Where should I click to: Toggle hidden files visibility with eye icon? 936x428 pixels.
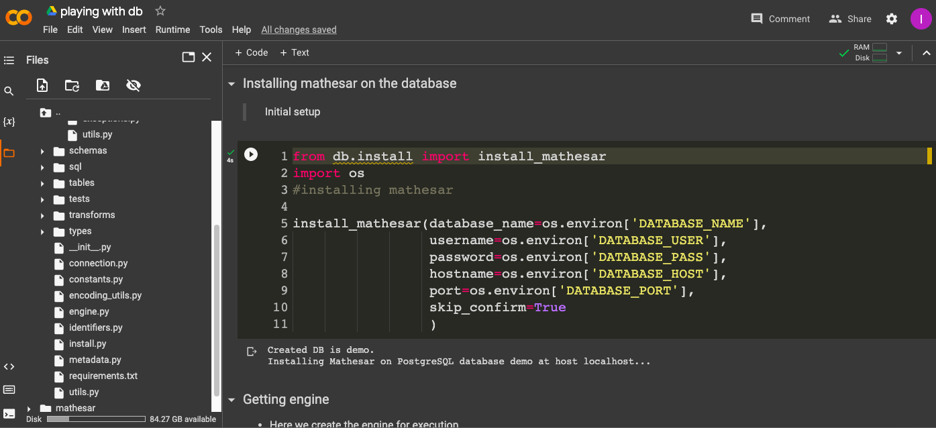coord(133,85)
